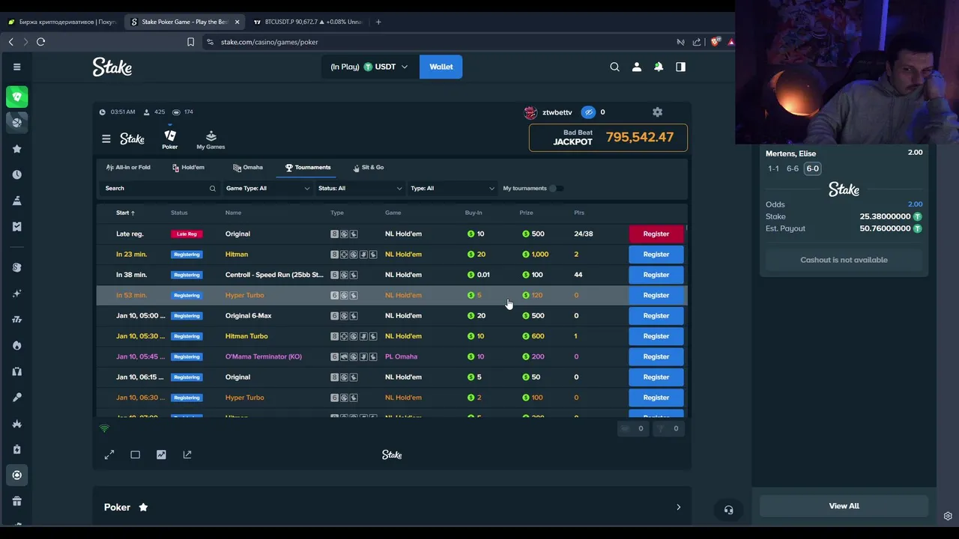Click the Poker cards icon in lobby header
The width and height of the screenshot is (959, 539).
pyautogui.click(x=170, y=138)
